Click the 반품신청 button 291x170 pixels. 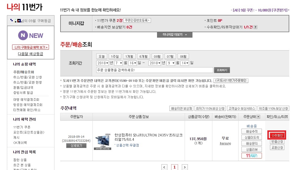[277, 142]
